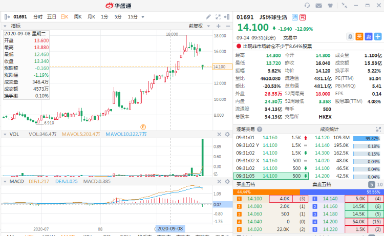Open the 出现非市场转仓 news alert

(x=277, y=46)
